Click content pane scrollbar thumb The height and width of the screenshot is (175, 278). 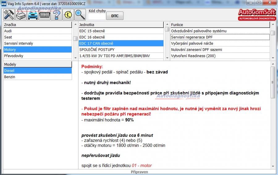273,82
